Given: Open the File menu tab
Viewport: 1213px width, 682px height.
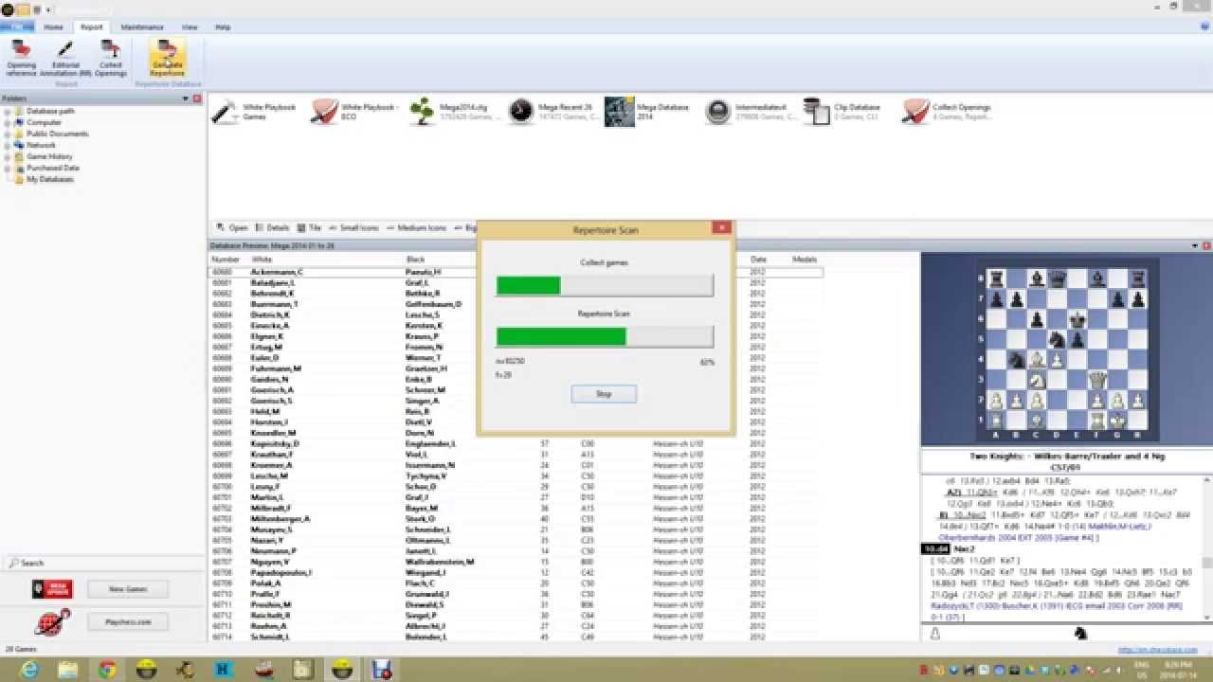Looking at the screenshot, I should 17,27.
